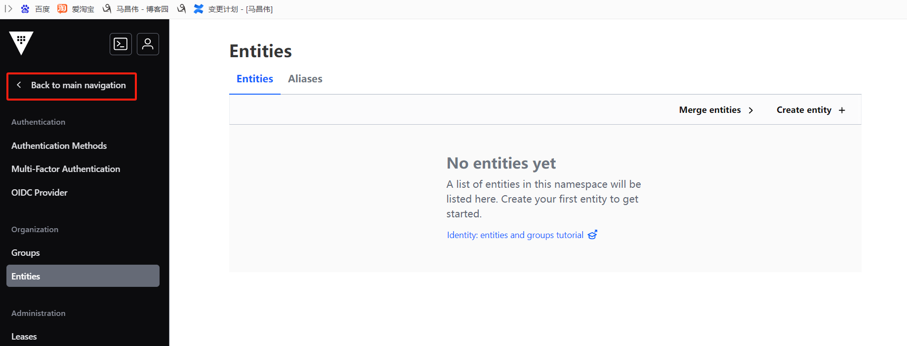Navigate to Groups in sidebar

pos(26,253)
